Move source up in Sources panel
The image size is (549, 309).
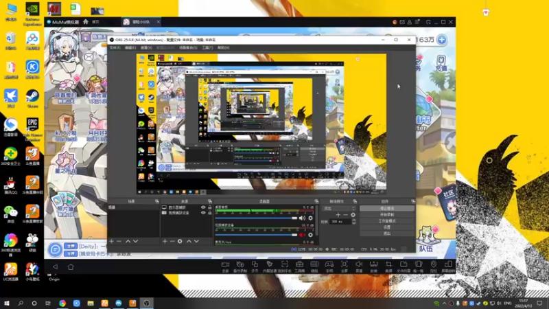[189, 242]
